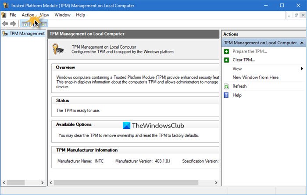
Task: Minimize the inner console window in the menu bar
Action: [289, 15]
